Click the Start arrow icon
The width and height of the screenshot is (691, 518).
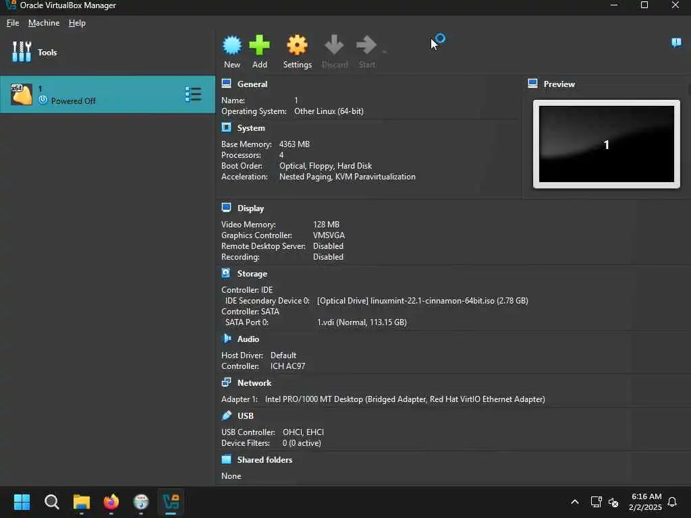click(x=366, y=45)
